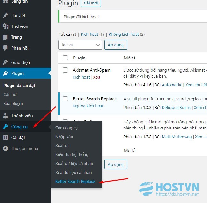Choose Xuất dữ liệu cá nhân
The height and width of the screenshot is (203, 207).
click(74, 164)
